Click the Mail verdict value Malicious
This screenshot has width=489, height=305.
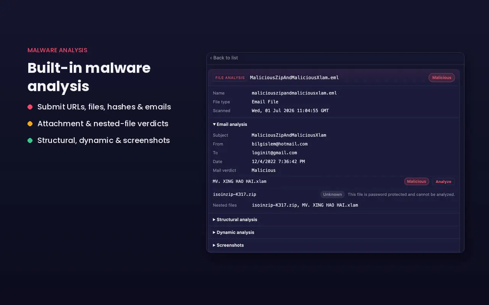264,170
